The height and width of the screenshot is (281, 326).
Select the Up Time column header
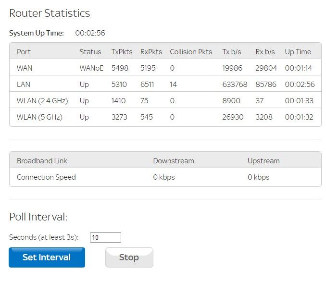(298, 52)
